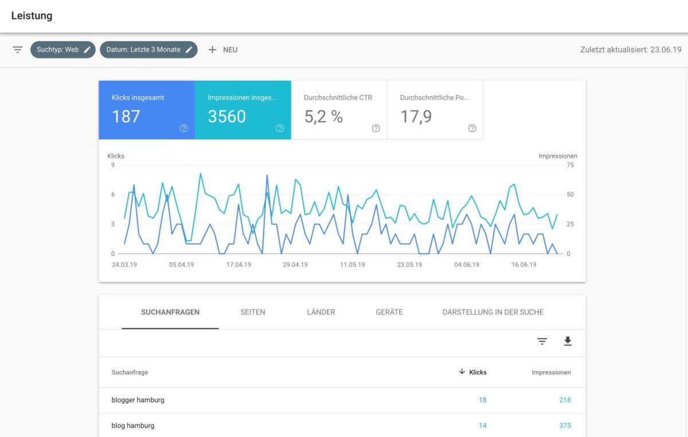Screen dimensions: 688x437
Task: Click the 29.04.19 date label on chart
Action: tap(295, 265)
